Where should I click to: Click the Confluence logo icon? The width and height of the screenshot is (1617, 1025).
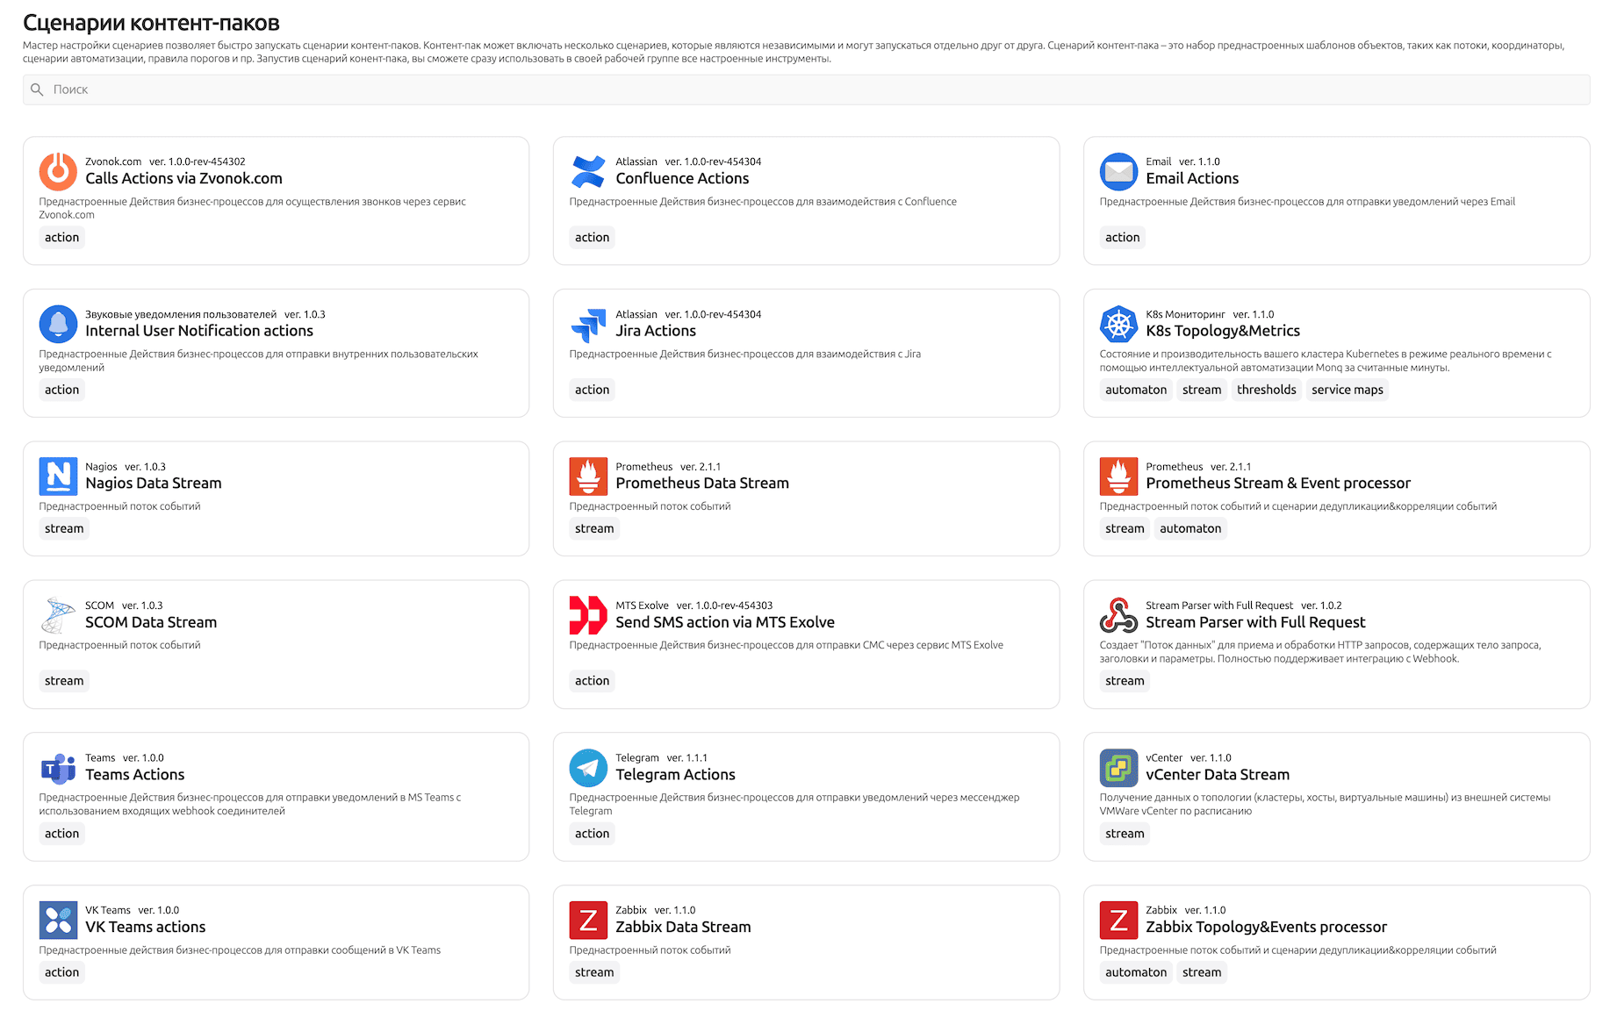tap(588, 171)
